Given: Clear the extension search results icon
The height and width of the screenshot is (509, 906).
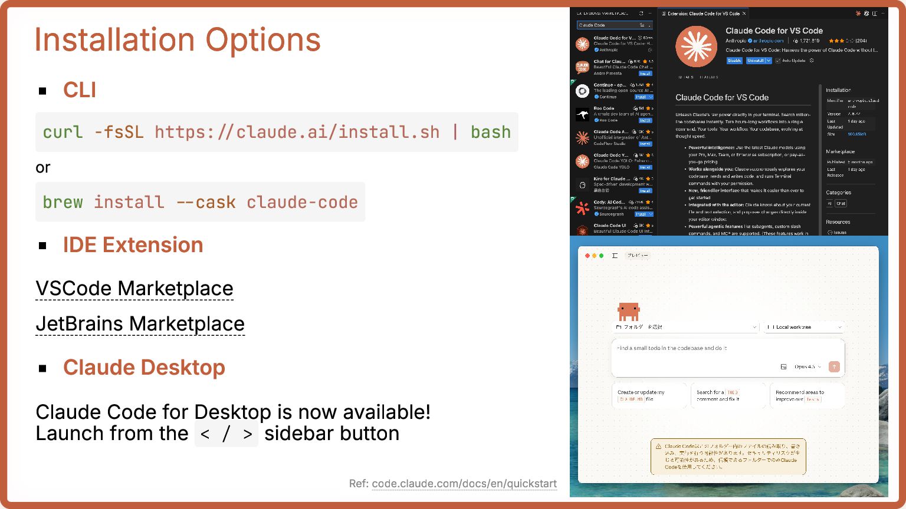Looking at the screenshot, I should [642, 25].
